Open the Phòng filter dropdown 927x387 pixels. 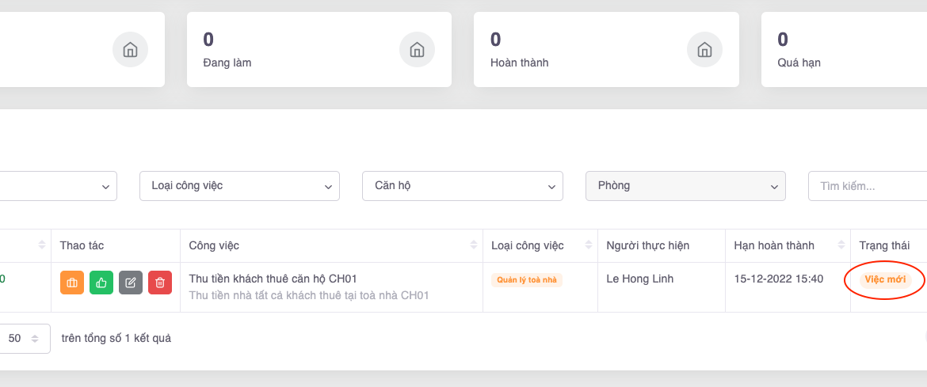pyautogui.click(x=685, y=186)
